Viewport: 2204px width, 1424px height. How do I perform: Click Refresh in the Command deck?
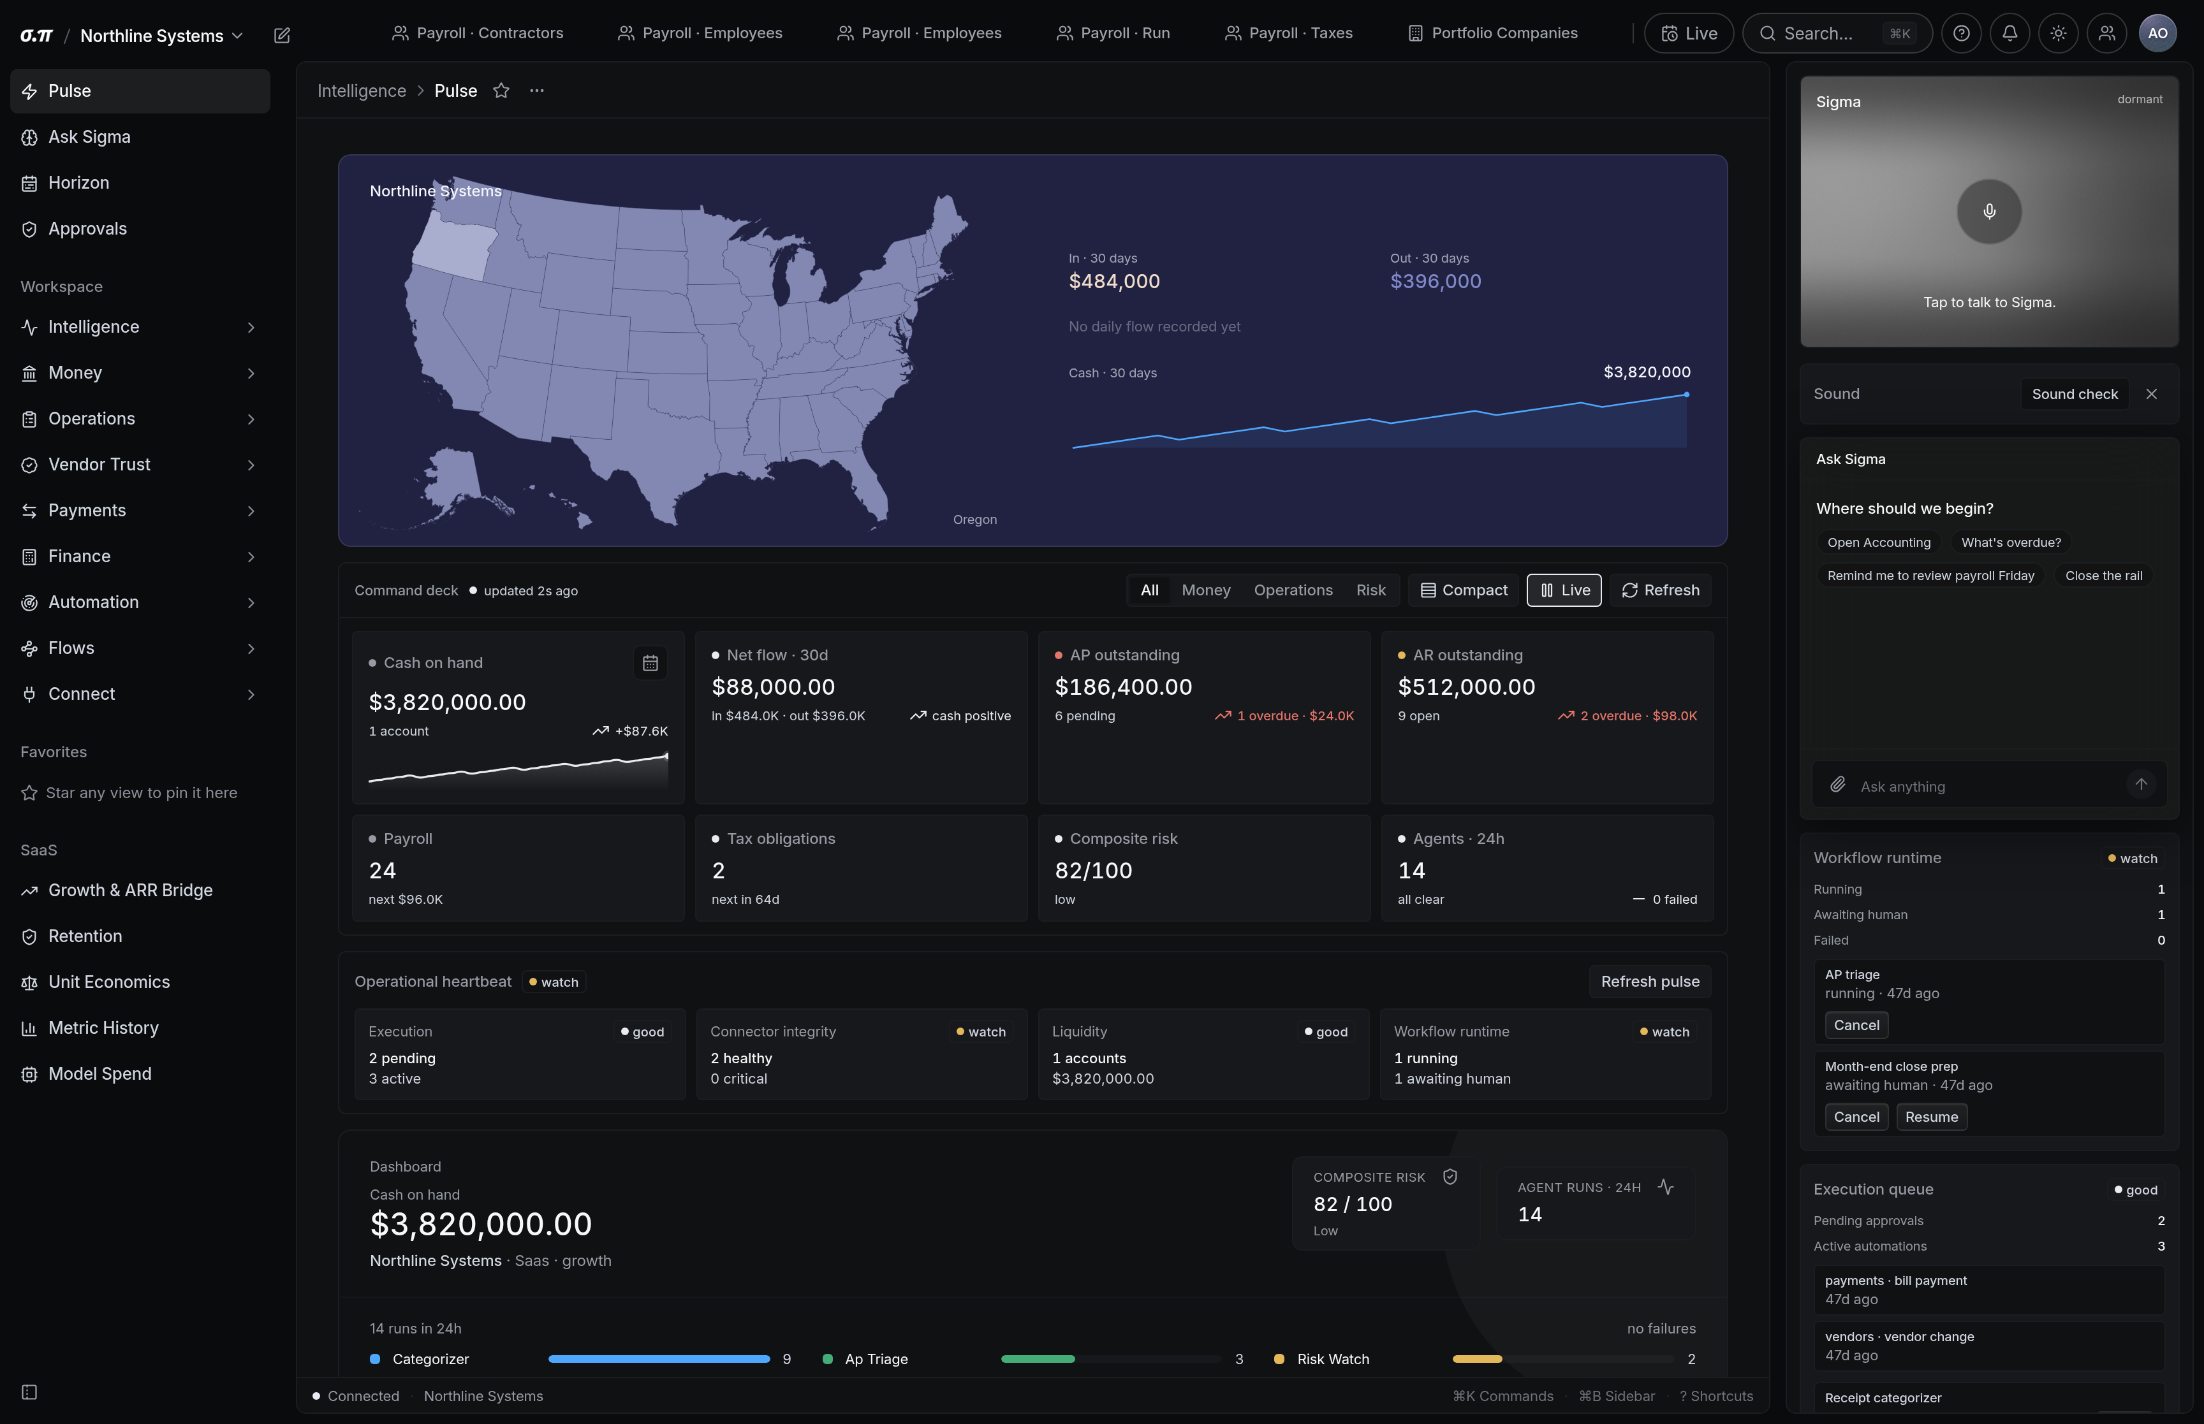1660,590
